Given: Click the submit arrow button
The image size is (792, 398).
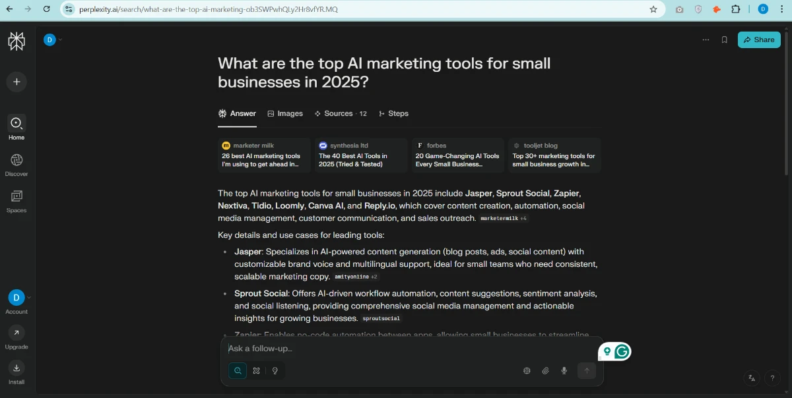Looking at the screenshot, I should (x=587, y=370).
